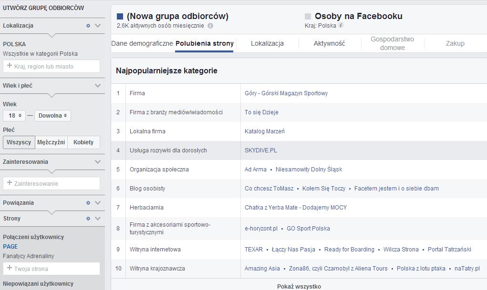This screenshot has width=487, height=290.
Task: Click the blue circle icon in Strony header
Action: tap(88, 219)
